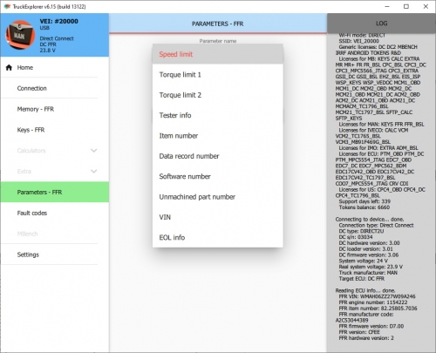Open the Settings page

tap(55, 255)
